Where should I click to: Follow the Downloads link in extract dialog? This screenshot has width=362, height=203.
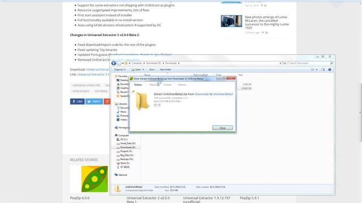tap(202, 94)
